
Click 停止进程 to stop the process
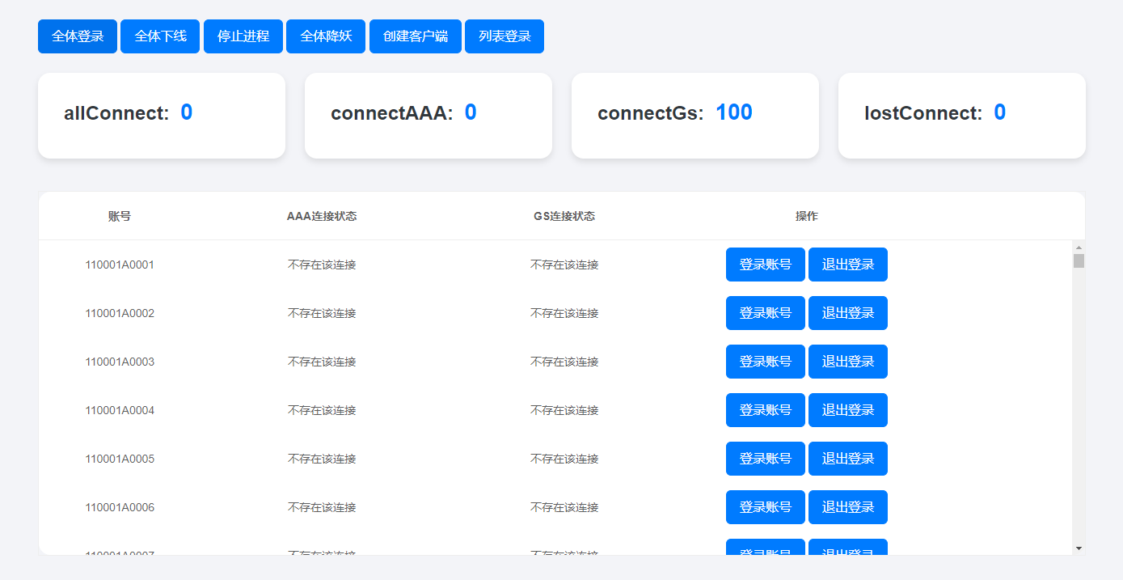coord(243,36)
